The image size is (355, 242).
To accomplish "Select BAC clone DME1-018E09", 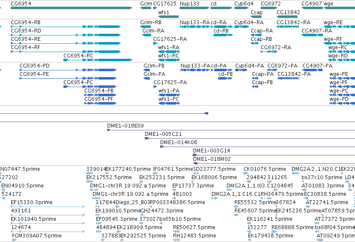I will [231, 130].
